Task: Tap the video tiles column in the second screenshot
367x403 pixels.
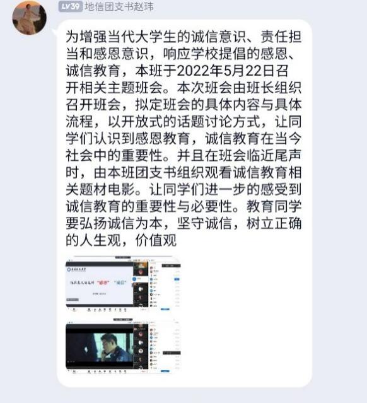Action: 141,346
